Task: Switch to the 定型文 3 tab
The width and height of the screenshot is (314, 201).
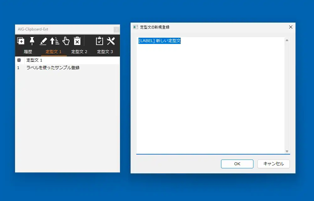Action: coord(105,52)
